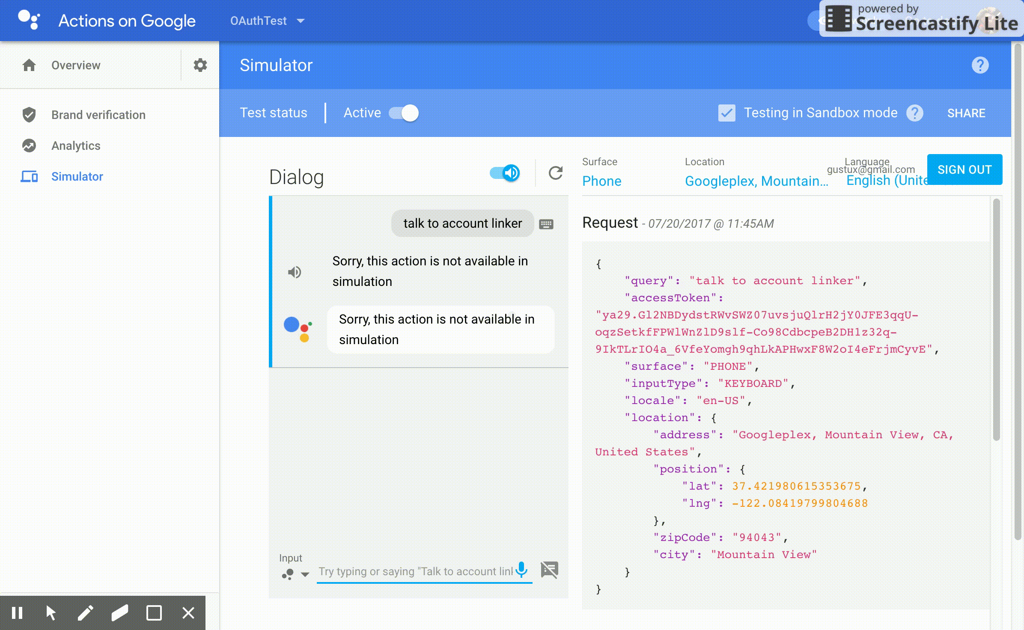Open the OAuthTest project dropdown

pyautogui.click(x=267, y=21)
